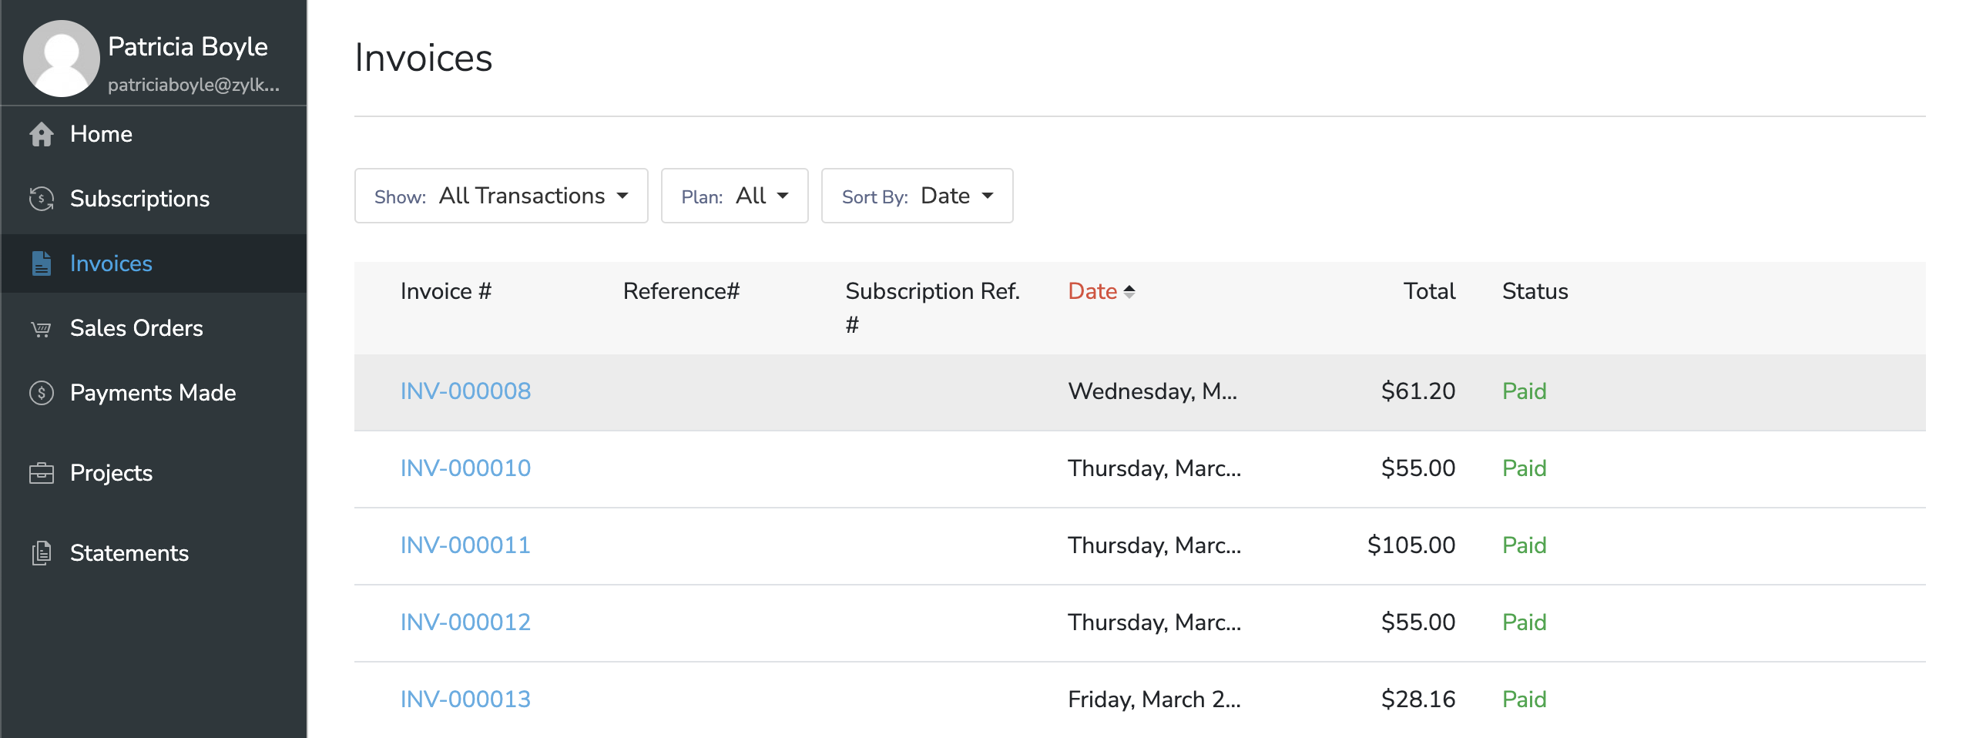
Task: Navigate to Statements in sidebar
Action: [x=129, y=552]
